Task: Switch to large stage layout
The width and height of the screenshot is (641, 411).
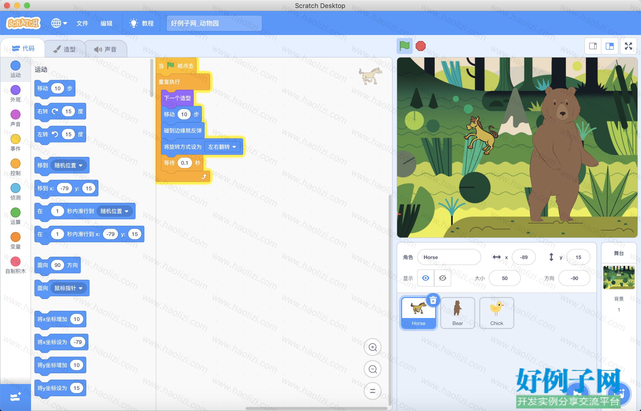Action: [609, 46]
